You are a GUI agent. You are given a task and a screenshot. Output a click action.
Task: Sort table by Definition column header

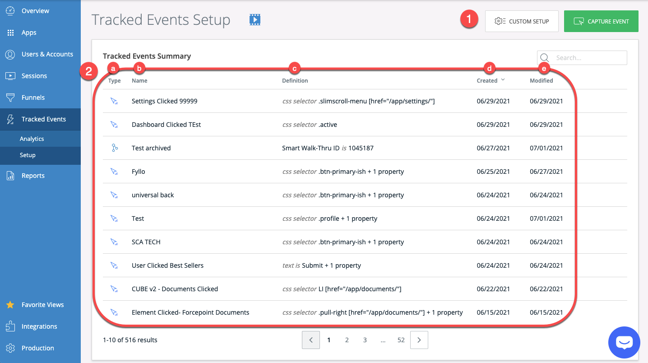[x=295, y=81]
